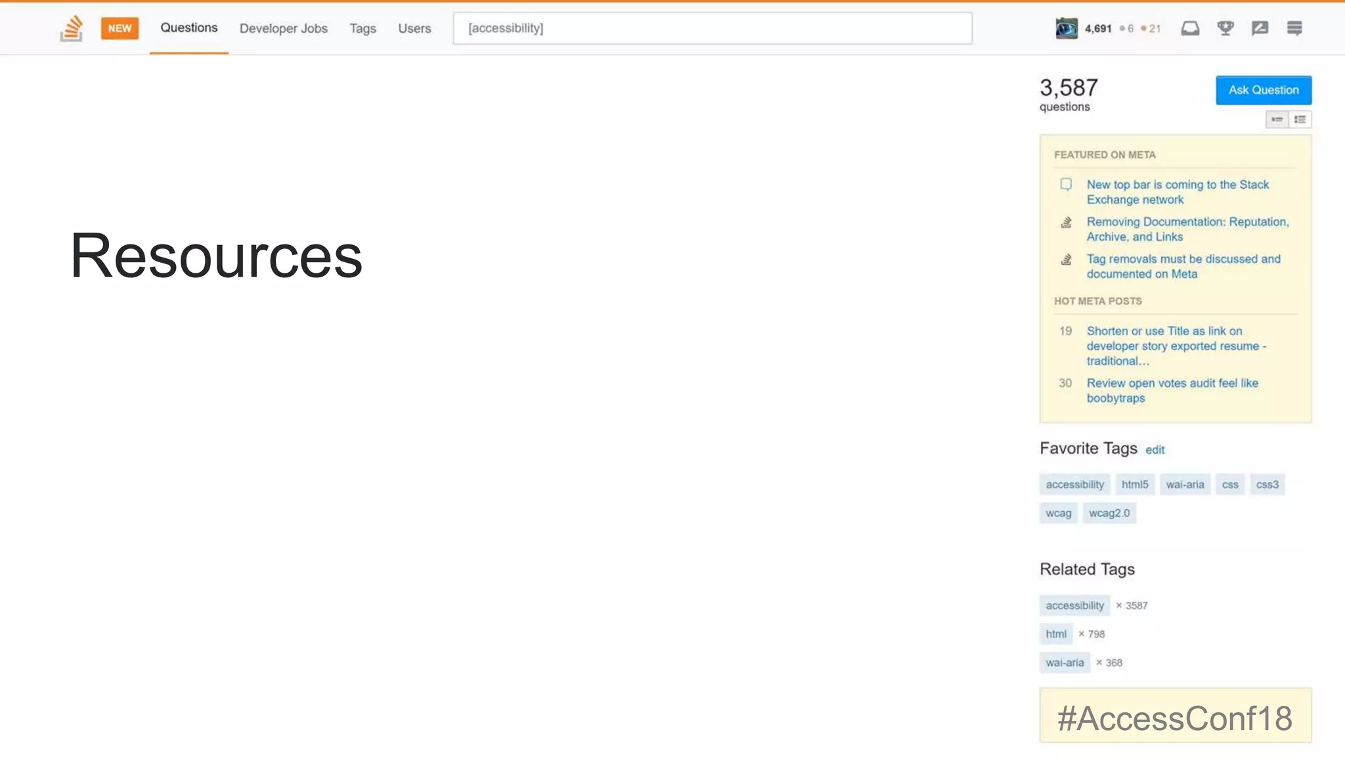Click the user avatar thumbnail
The height and width of the screenshot is (757, 1345).
1067,28
